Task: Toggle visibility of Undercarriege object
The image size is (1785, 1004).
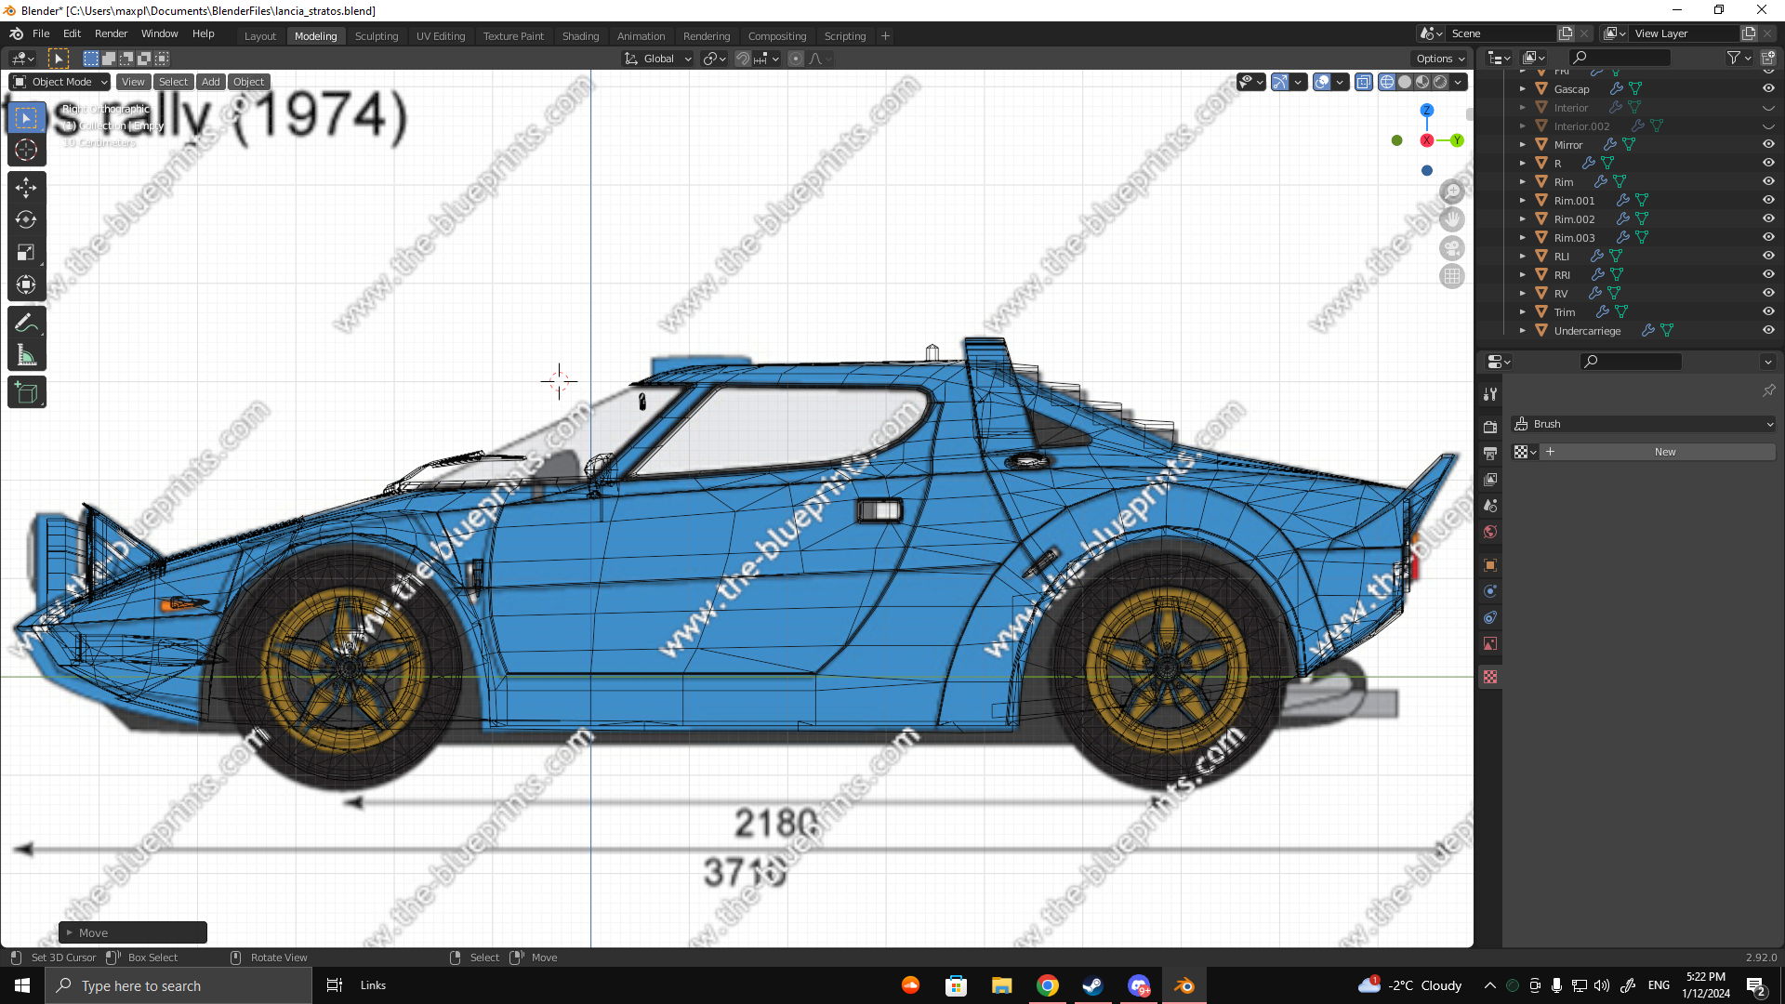Action: coord(1768,331)
